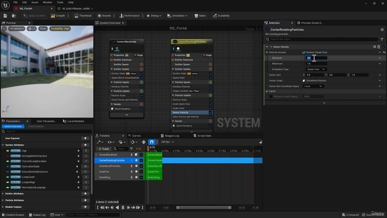387x218 pixels.
Task: Add module to CenterRotatingParticles Particle Update
Action: [210, 95]
